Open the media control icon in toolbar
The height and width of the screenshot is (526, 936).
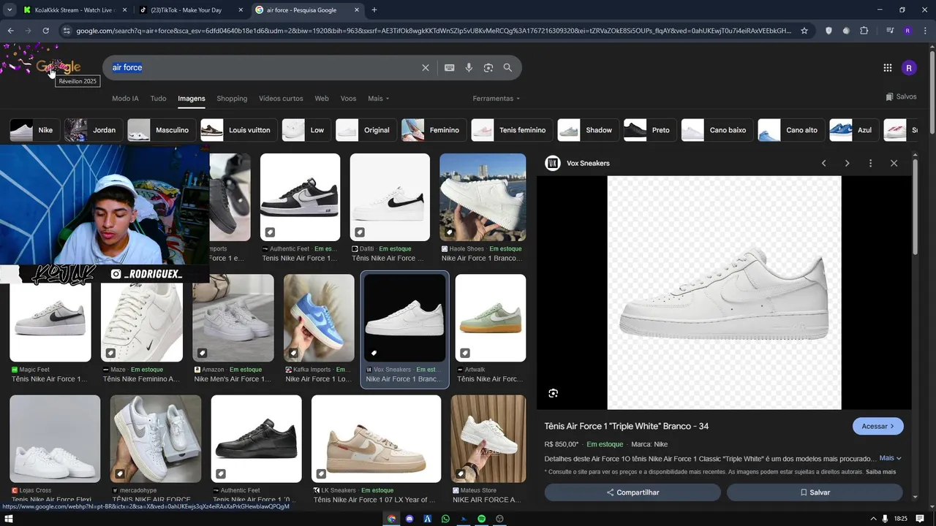pyautogui.click(x=890, y=31)
